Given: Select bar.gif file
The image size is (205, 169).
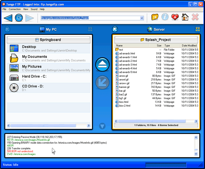Looking at the screenshot, I should coord(156,91).
